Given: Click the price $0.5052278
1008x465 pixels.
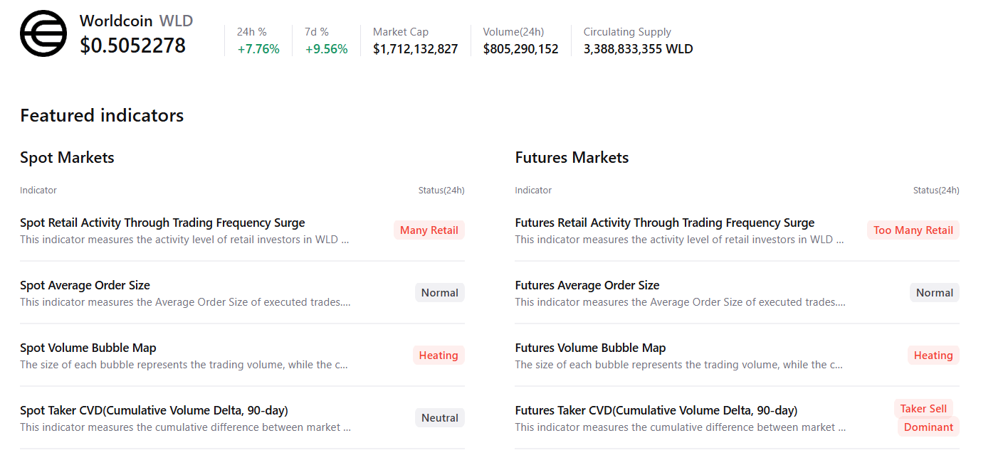Looking at the screenshot, I should pyautogui.click(x=132, y=46).
